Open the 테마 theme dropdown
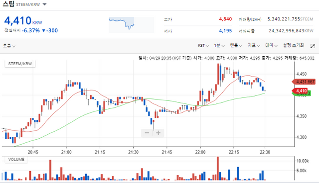This screenshot has height=183, width=319. (271, 46)
